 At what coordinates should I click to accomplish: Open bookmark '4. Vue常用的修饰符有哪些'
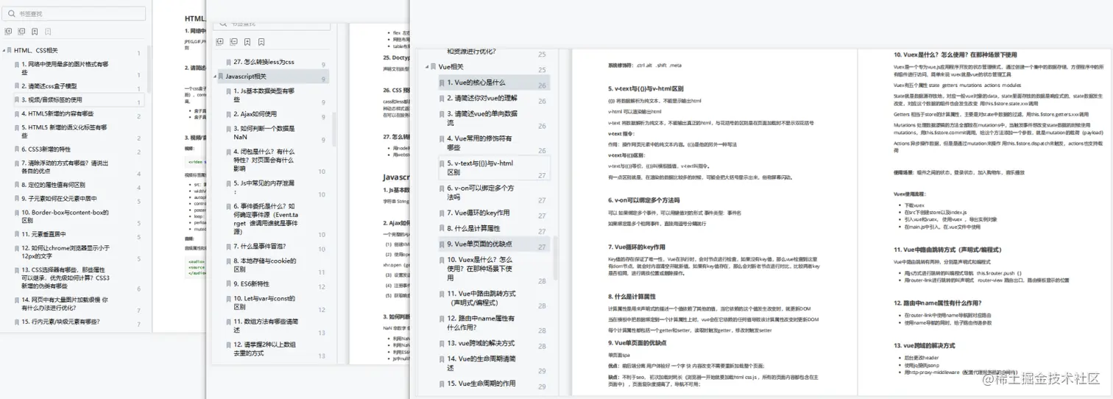coord(479,143)
